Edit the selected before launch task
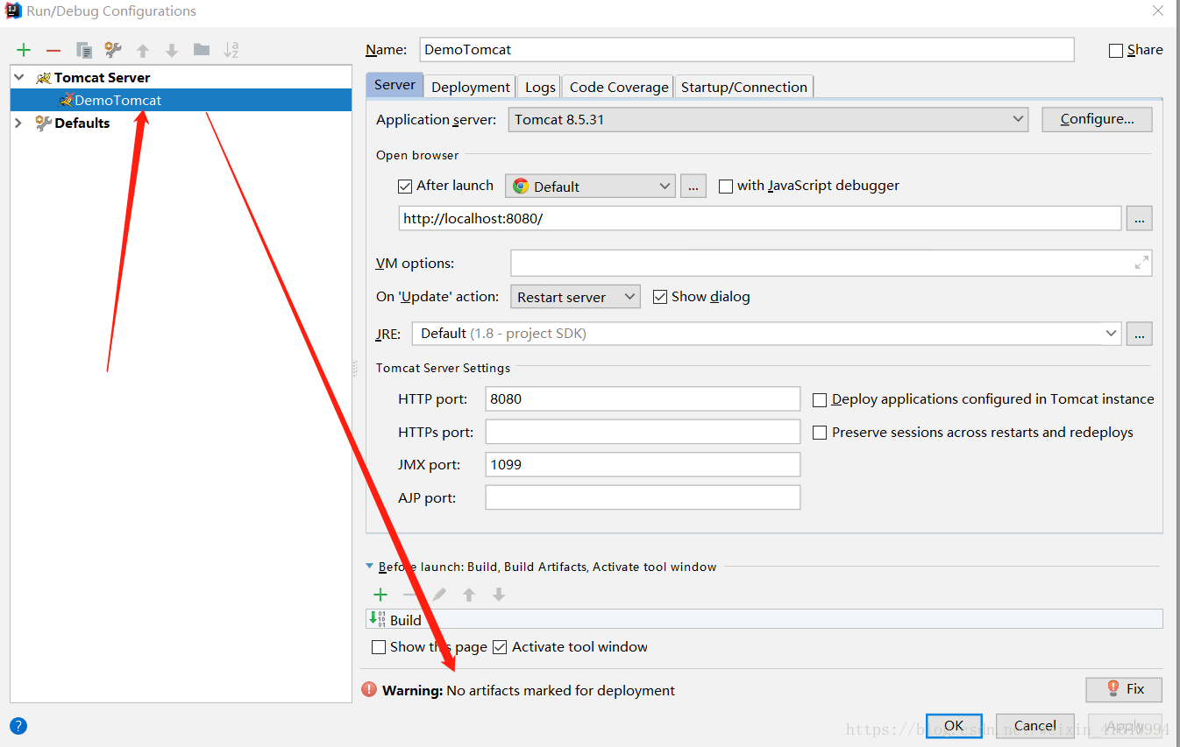The image size is (1180, 747). (x=439, y=595)
